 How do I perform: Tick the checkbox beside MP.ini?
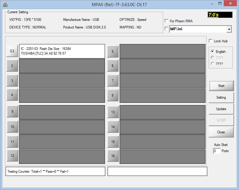click(x=166, y=28)
